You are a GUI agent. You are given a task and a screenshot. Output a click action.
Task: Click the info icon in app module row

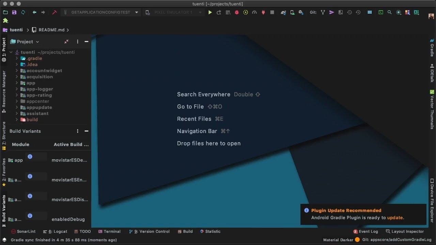[x=30, y=157]
